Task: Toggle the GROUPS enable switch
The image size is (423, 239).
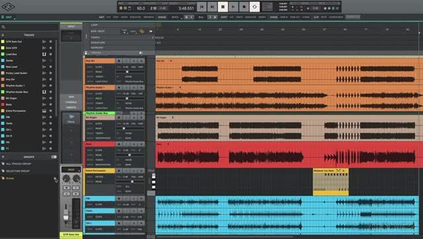Action: pyautogui.click(x=54, y=157)
